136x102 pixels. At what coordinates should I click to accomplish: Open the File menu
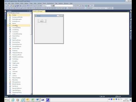[6, 3]
